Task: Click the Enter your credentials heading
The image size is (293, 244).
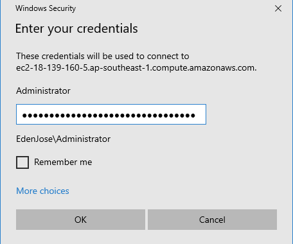Action: coord(76,29)
